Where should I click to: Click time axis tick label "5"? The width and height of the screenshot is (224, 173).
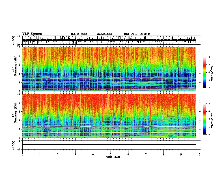111,154
